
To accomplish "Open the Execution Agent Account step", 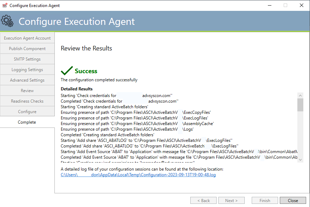I will click(27, 38).
